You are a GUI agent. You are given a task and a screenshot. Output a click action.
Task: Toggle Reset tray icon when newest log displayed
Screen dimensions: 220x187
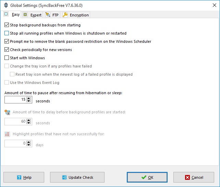(12, 74)
